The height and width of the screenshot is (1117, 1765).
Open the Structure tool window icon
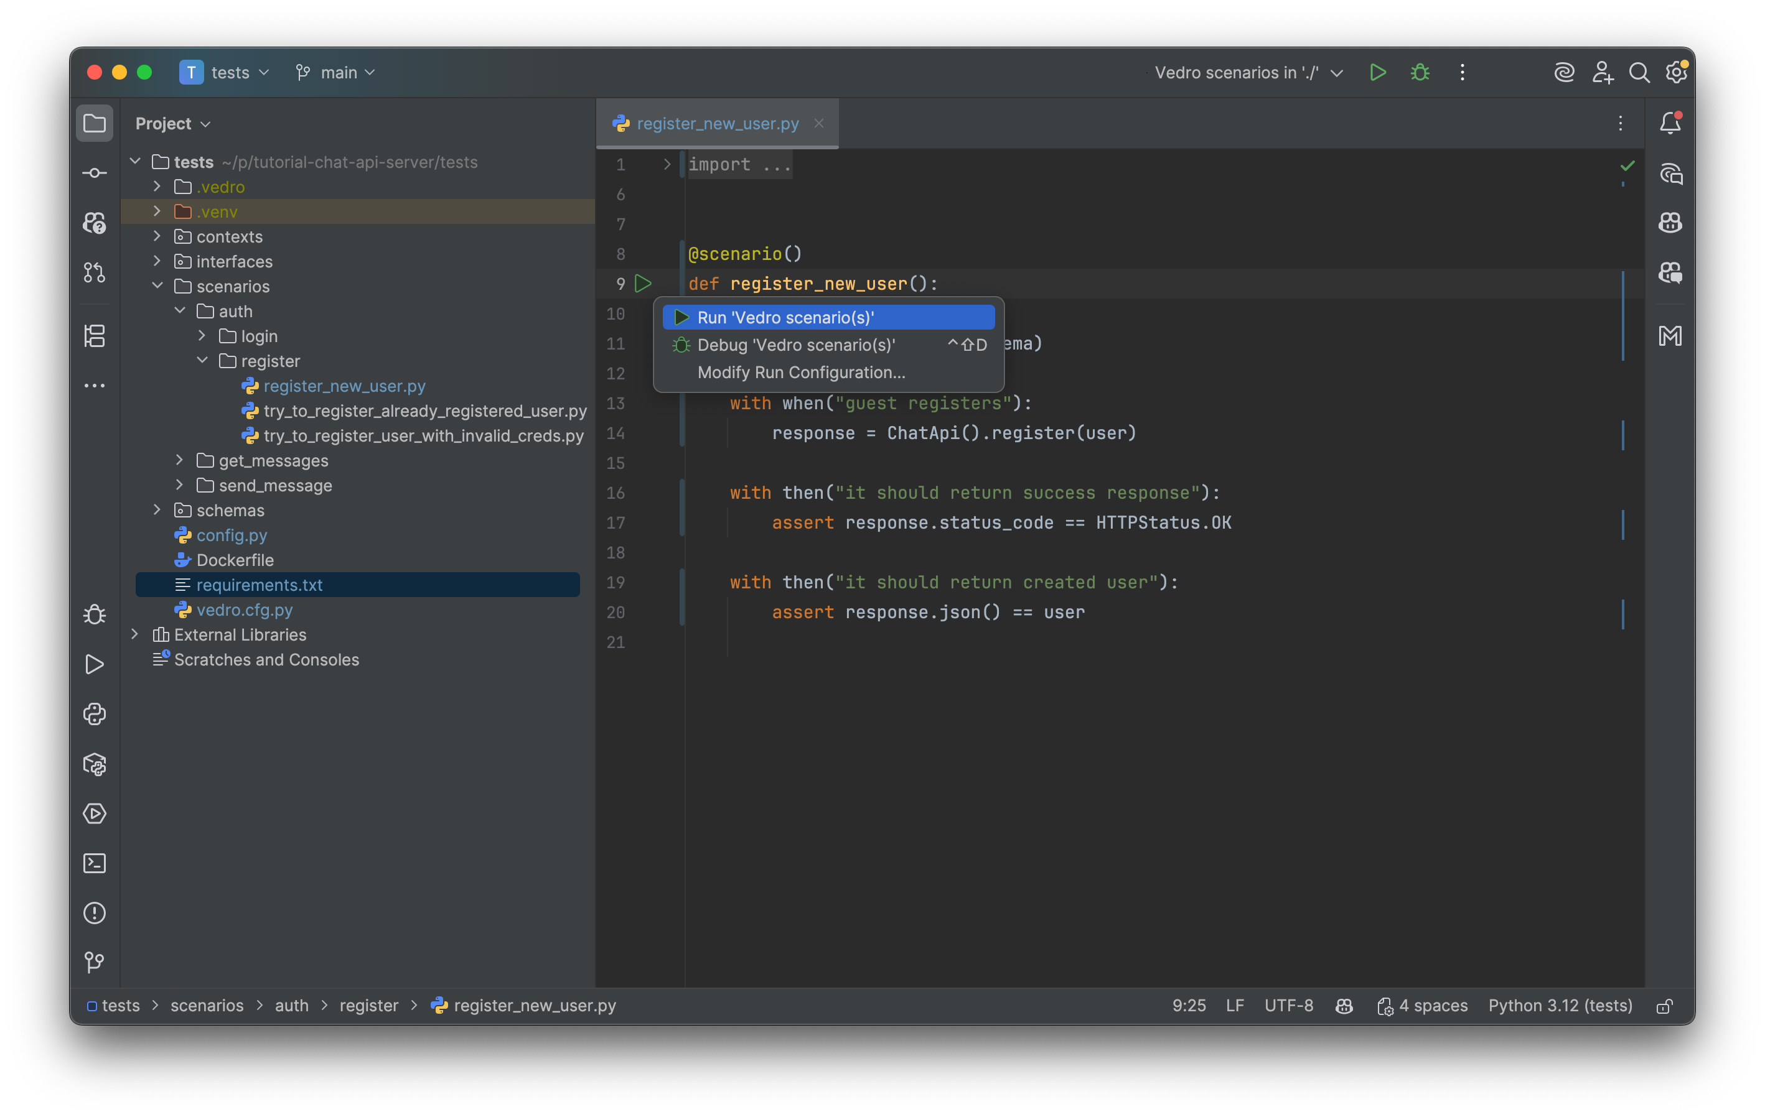pos(94,336)
